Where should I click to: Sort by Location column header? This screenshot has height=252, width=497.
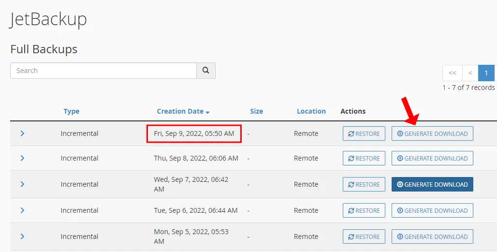coord(311,111)
